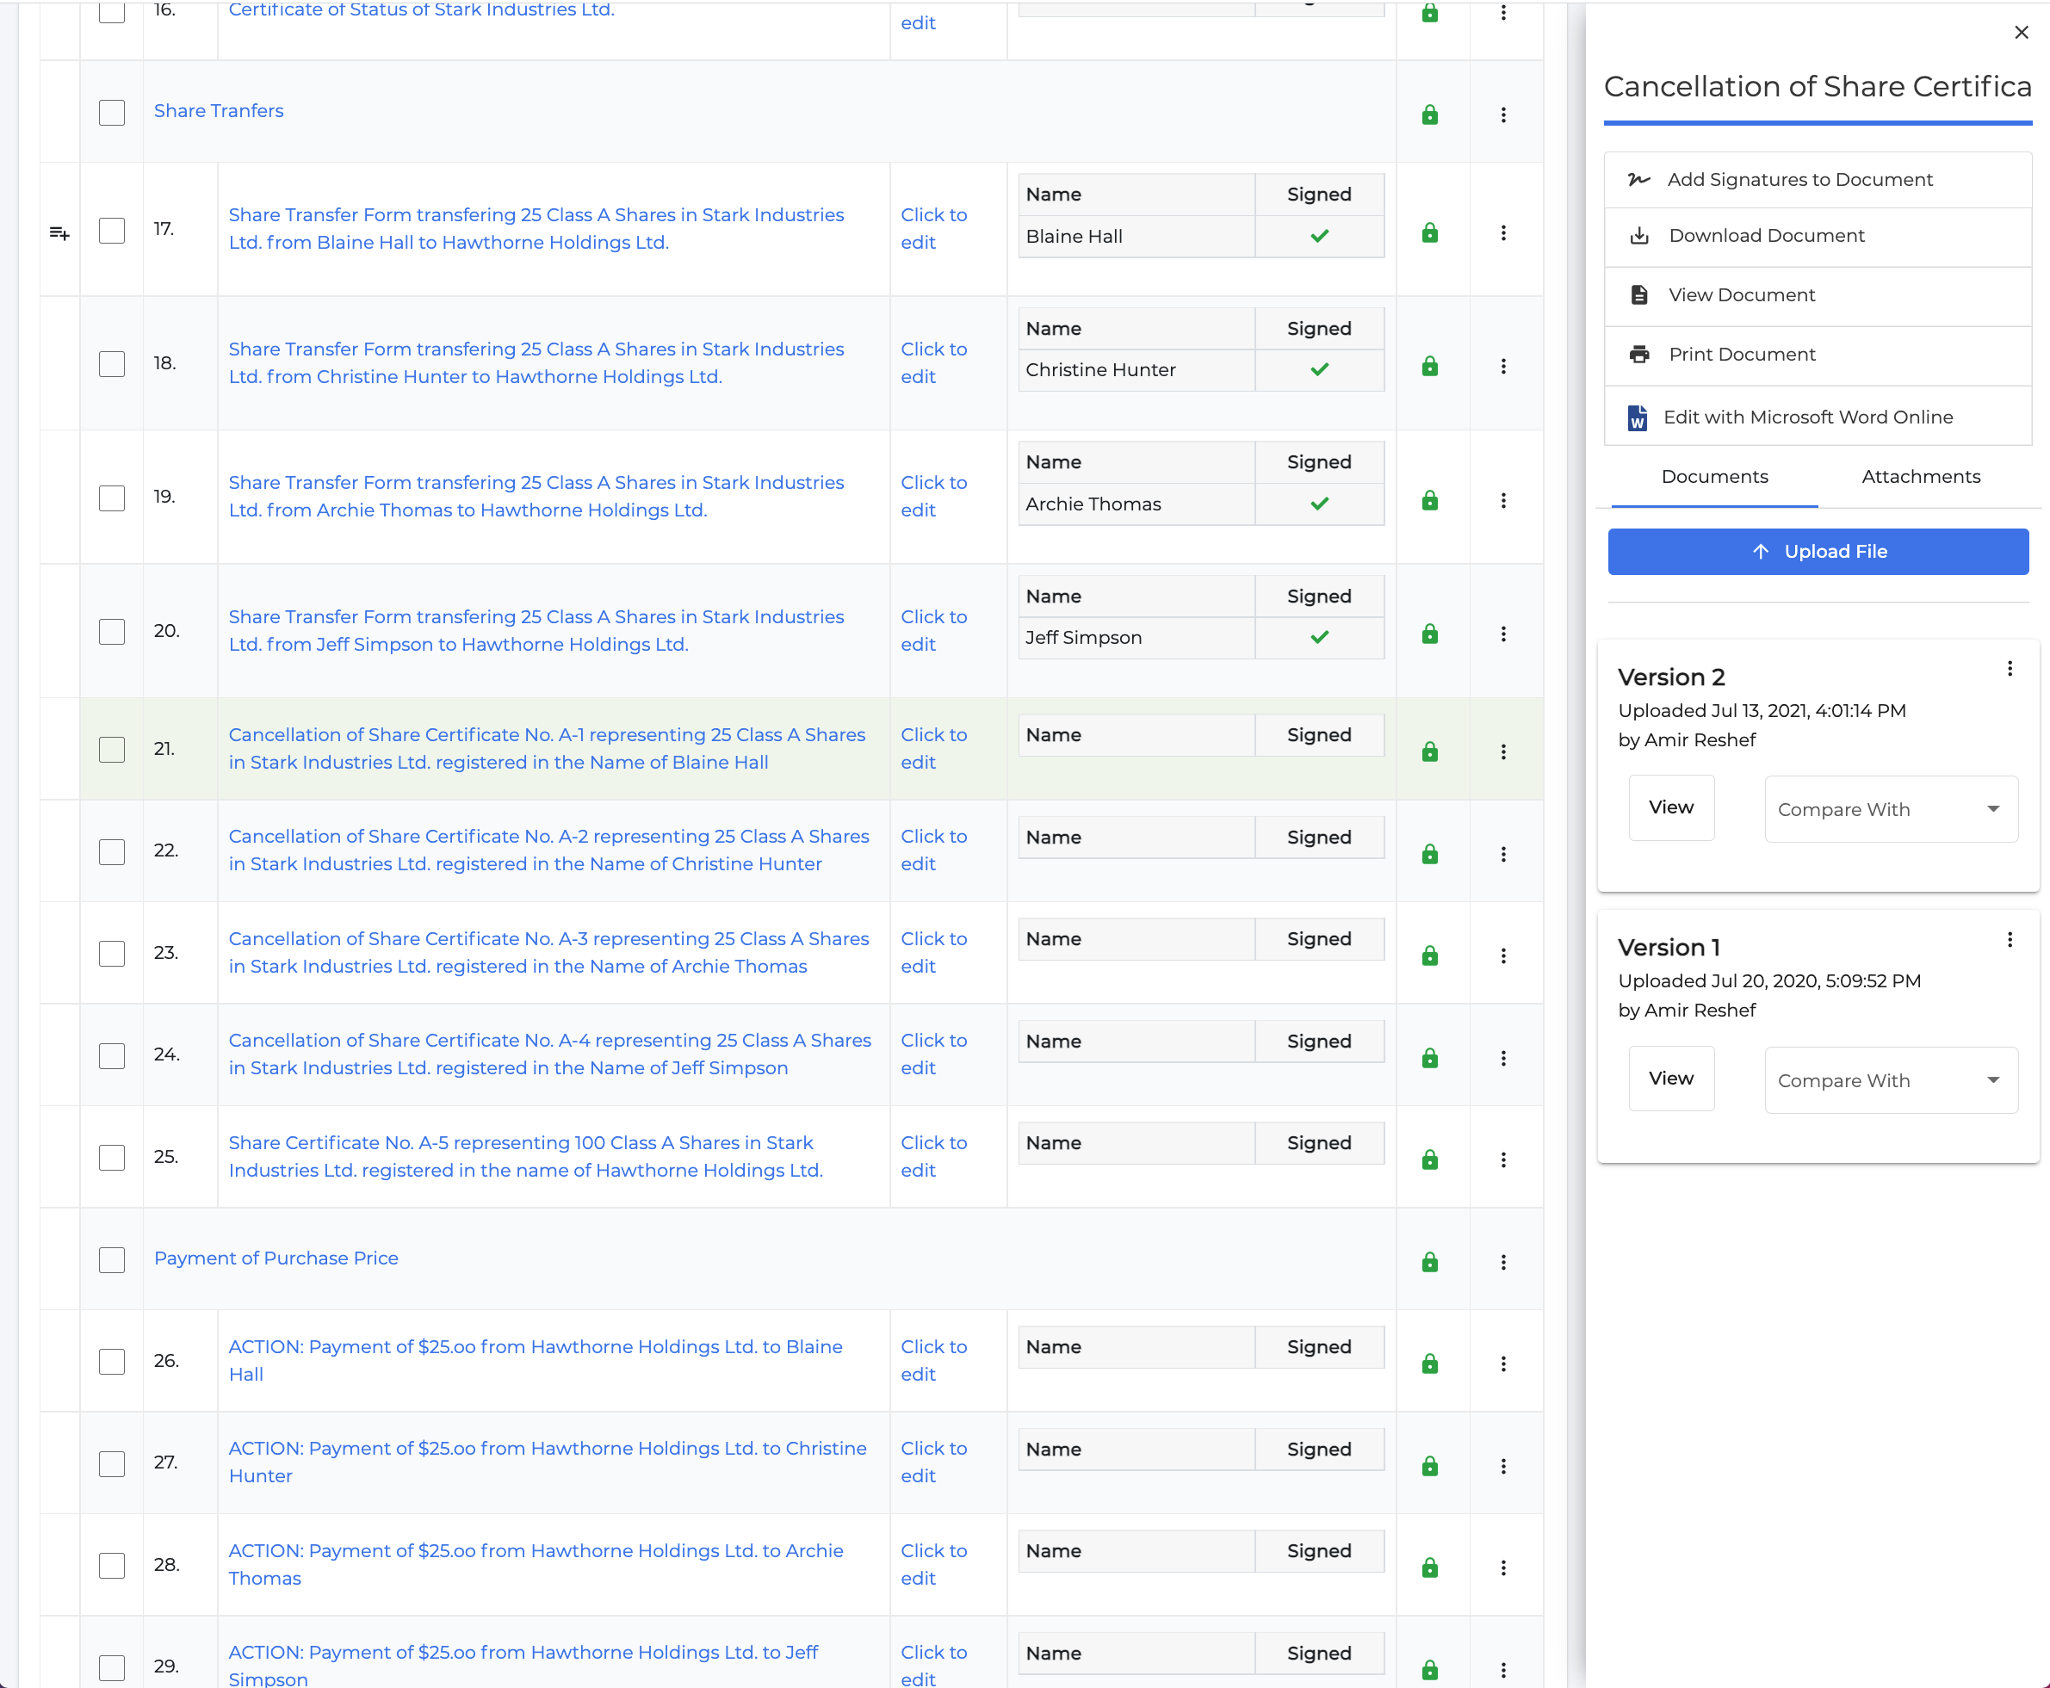The image size is (2050, 1688).
Task: Open the Share Tranfers section link
Action: 219,111
